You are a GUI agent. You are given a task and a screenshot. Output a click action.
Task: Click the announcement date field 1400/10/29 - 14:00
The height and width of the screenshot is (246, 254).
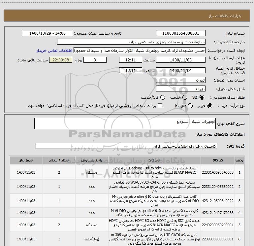click(x=48, y=33)
